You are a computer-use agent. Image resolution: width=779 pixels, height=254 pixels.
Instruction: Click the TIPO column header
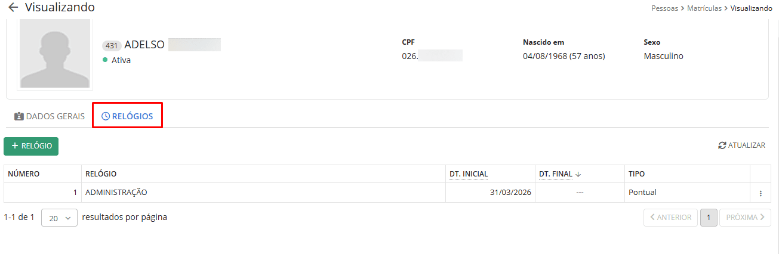tap(636, 174)
